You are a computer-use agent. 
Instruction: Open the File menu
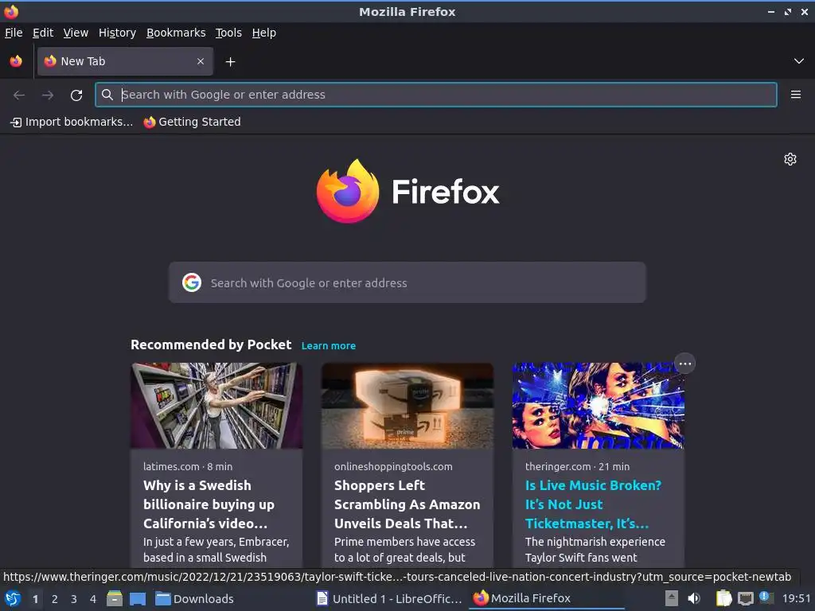pos(14,33)
